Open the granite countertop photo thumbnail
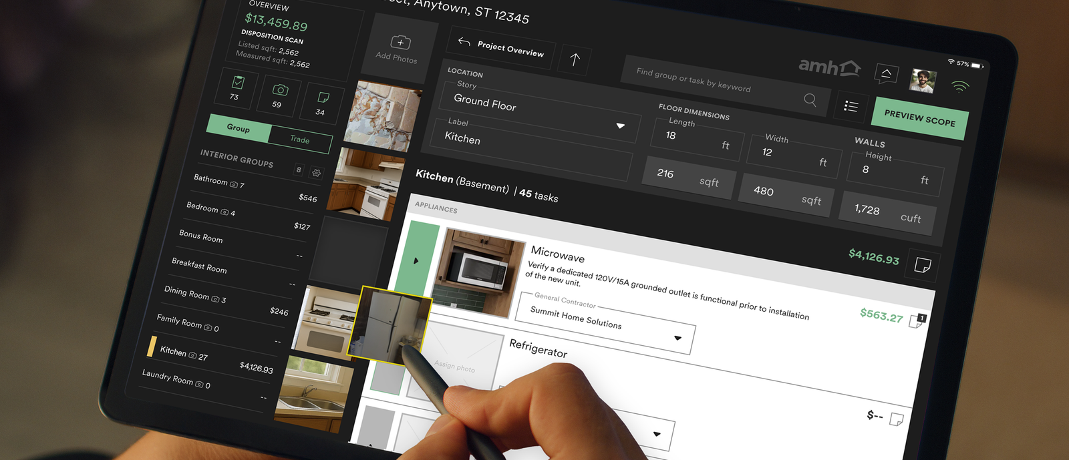Screen dimensions: 1069x460 pyautogui.click(x=381, y=116)
